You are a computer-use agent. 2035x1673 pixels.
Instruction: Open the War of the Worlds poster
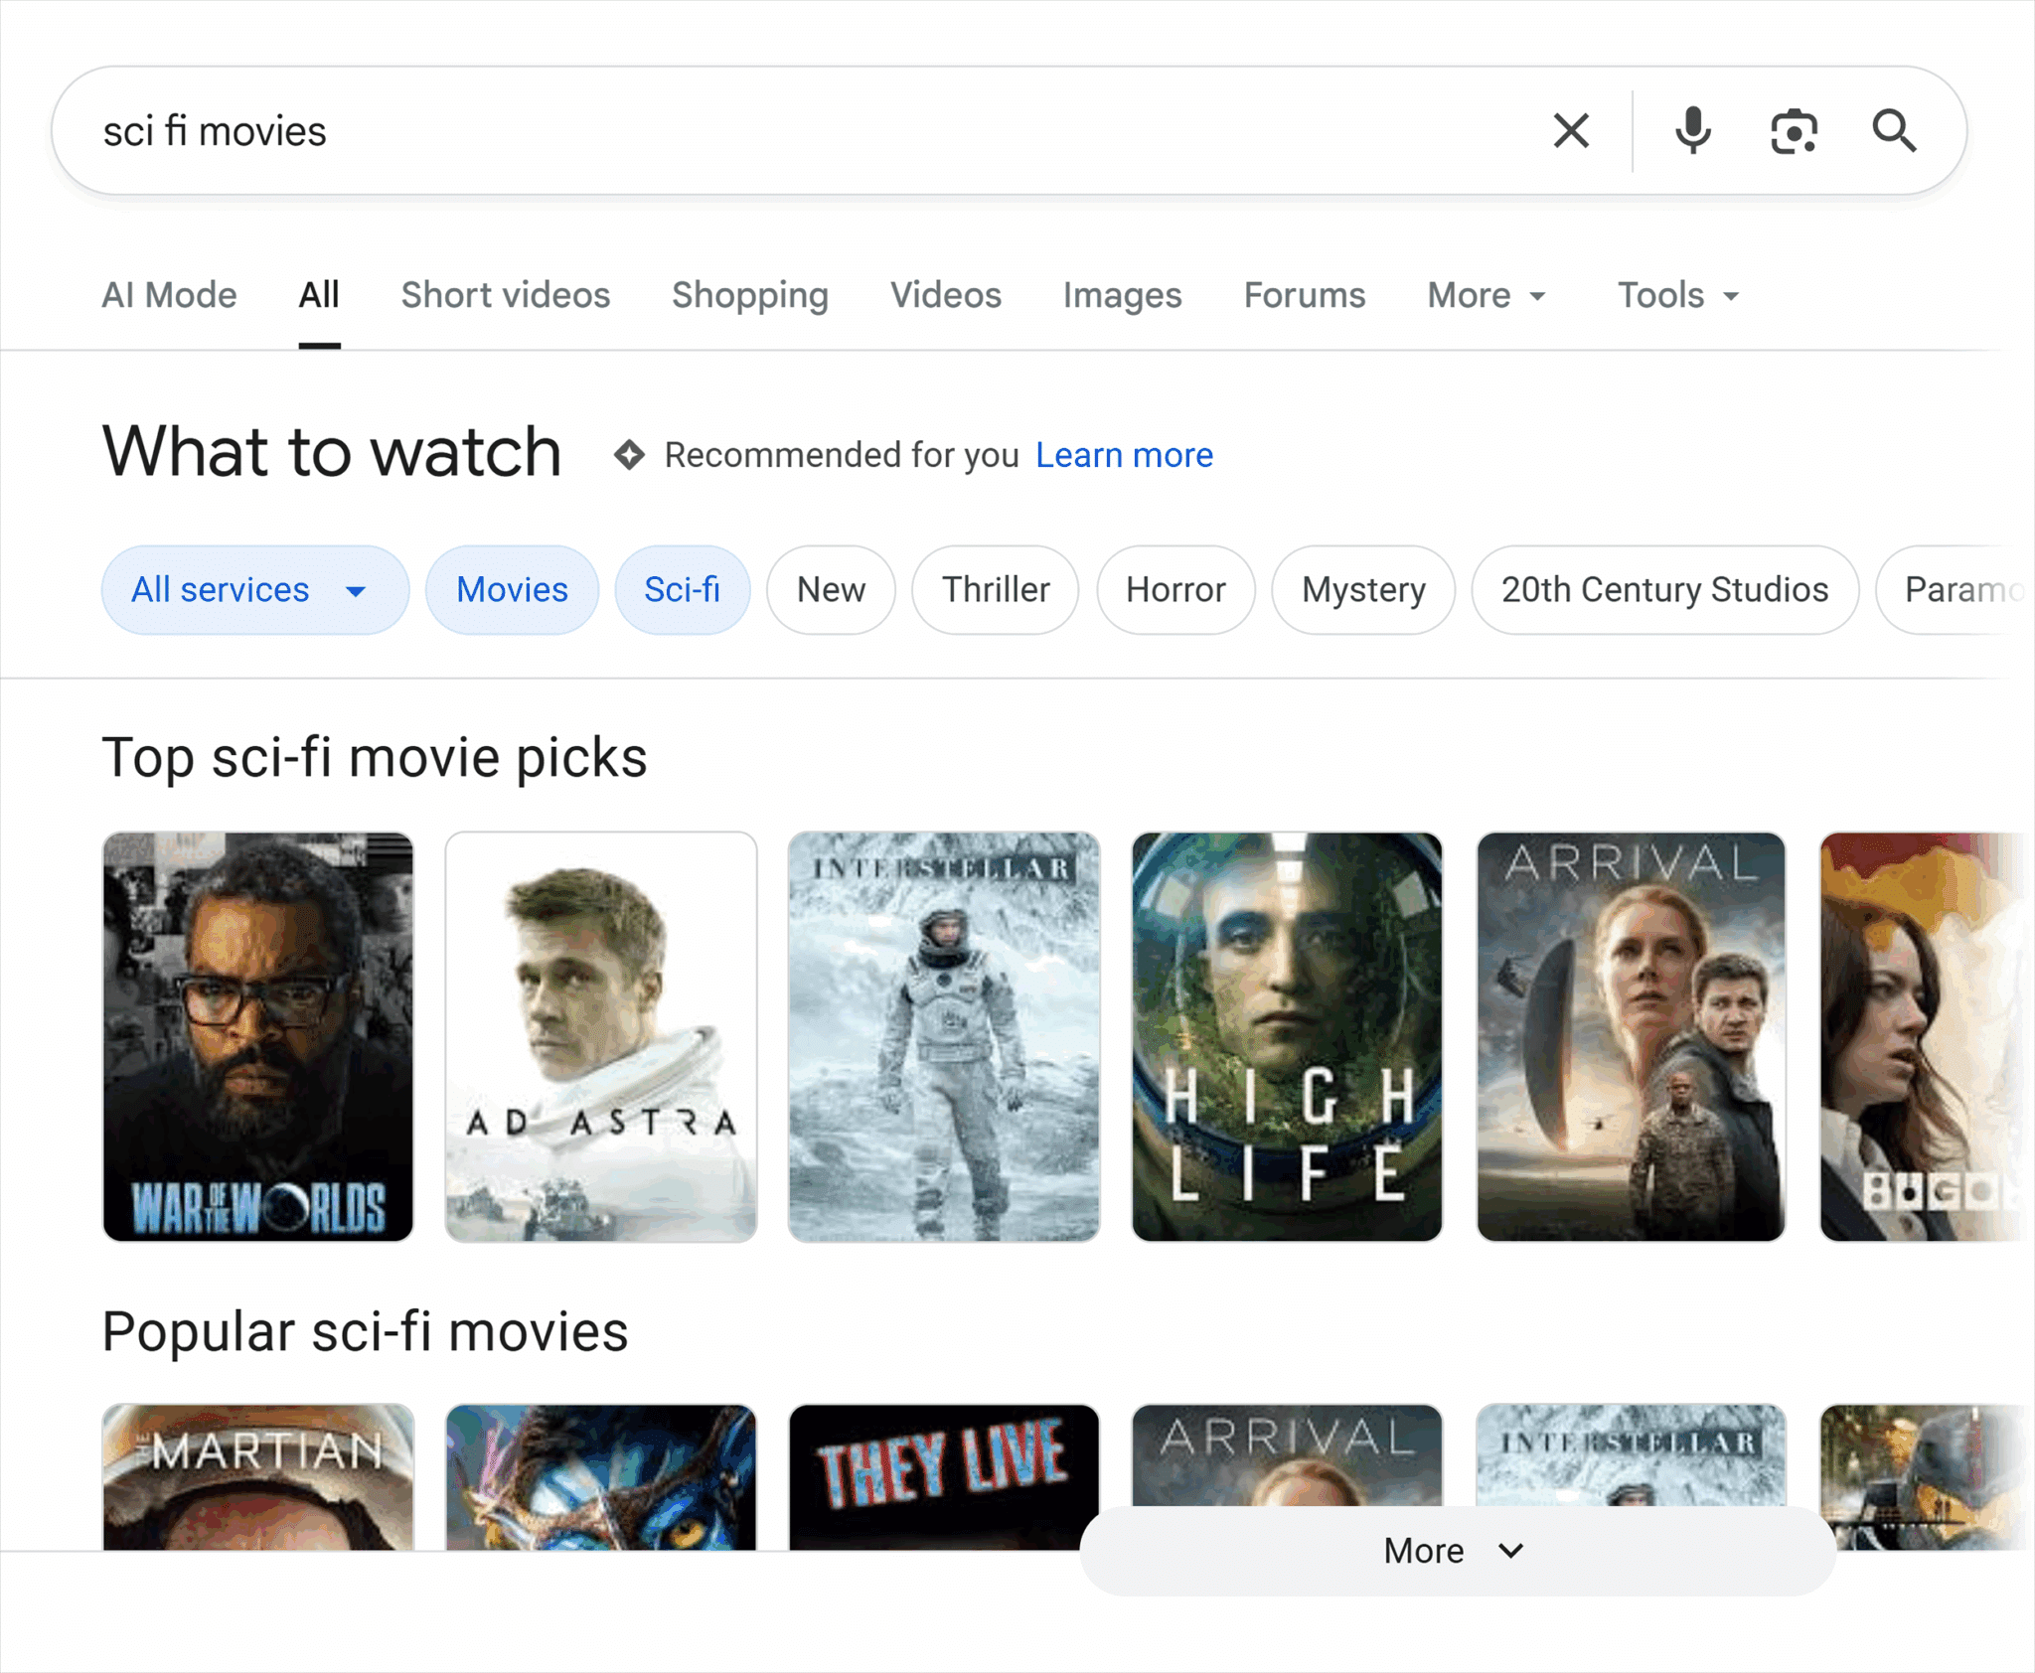(258, 1037)
